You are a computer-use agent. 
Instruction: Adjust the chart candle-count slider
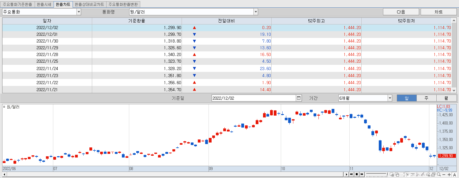(377, 174)
